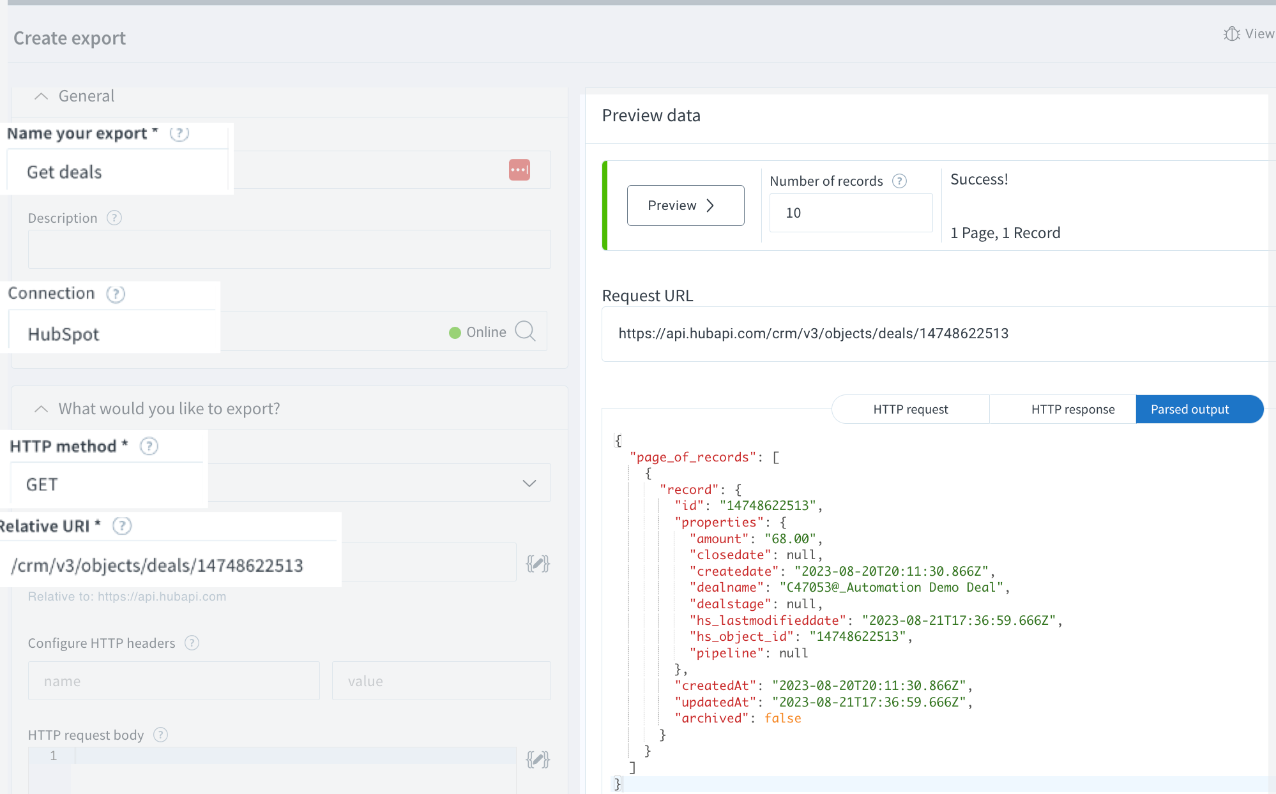Image resolution: width=1276 pixels, height=794 pixels.
Task: Click the Request URL text box
Action: (x=938, y=334)
